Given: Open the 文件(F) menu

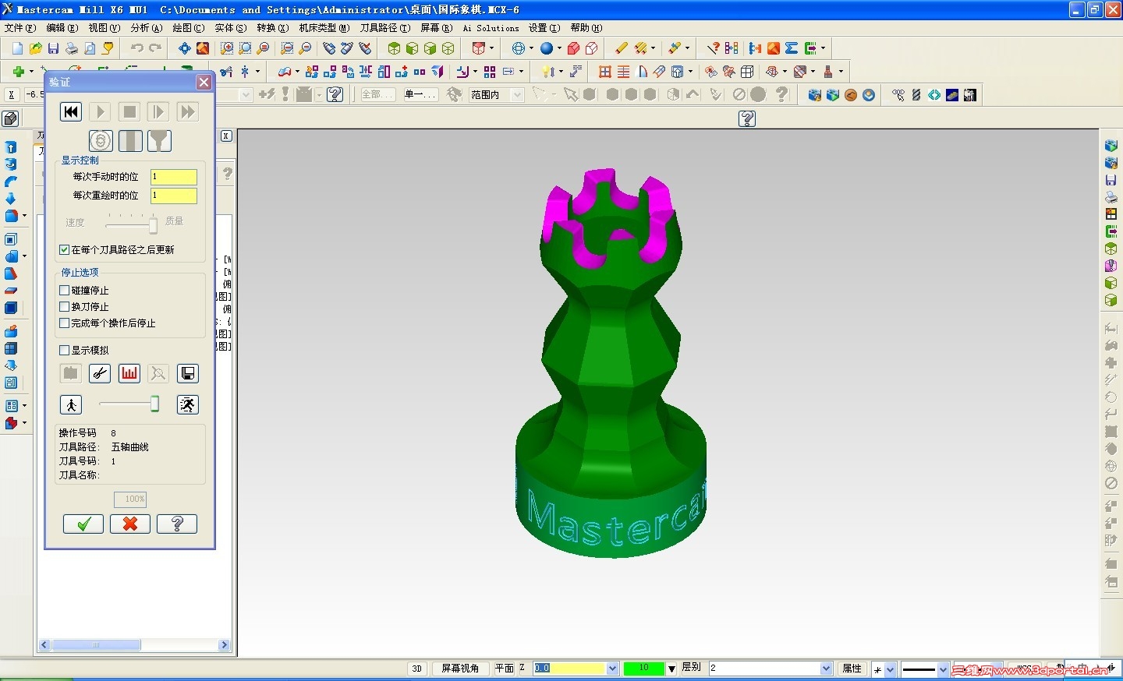Looking at the screenshot, I should pos(20,28).
